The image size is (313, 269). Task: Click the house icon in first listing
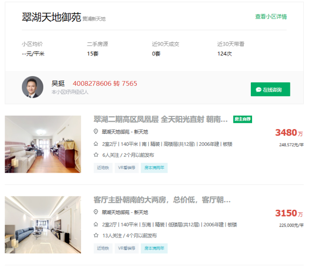[96, 144]
